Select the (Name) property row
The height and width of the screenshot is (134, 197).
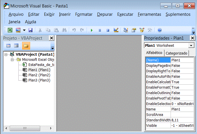[170, 60]
